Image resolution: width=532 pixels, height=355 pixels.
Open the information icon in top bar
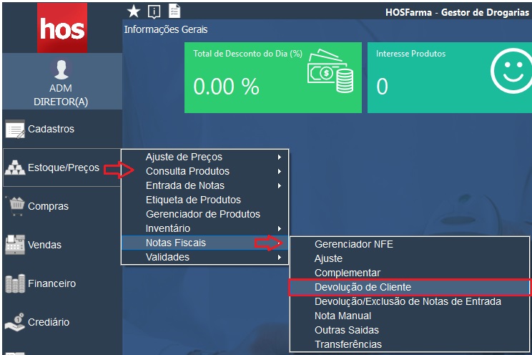tap(154, 11)
